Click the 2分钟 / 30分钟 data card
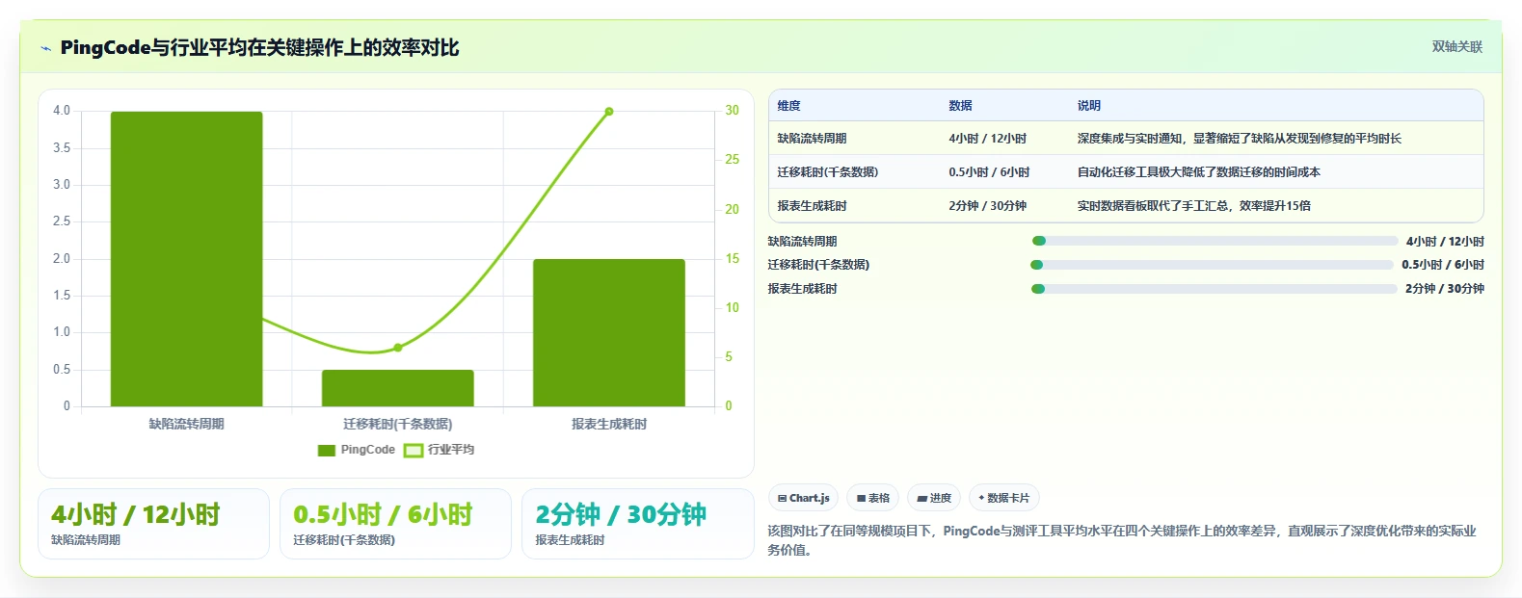This screenshot has height=598, width=1522. click(637, 524)
